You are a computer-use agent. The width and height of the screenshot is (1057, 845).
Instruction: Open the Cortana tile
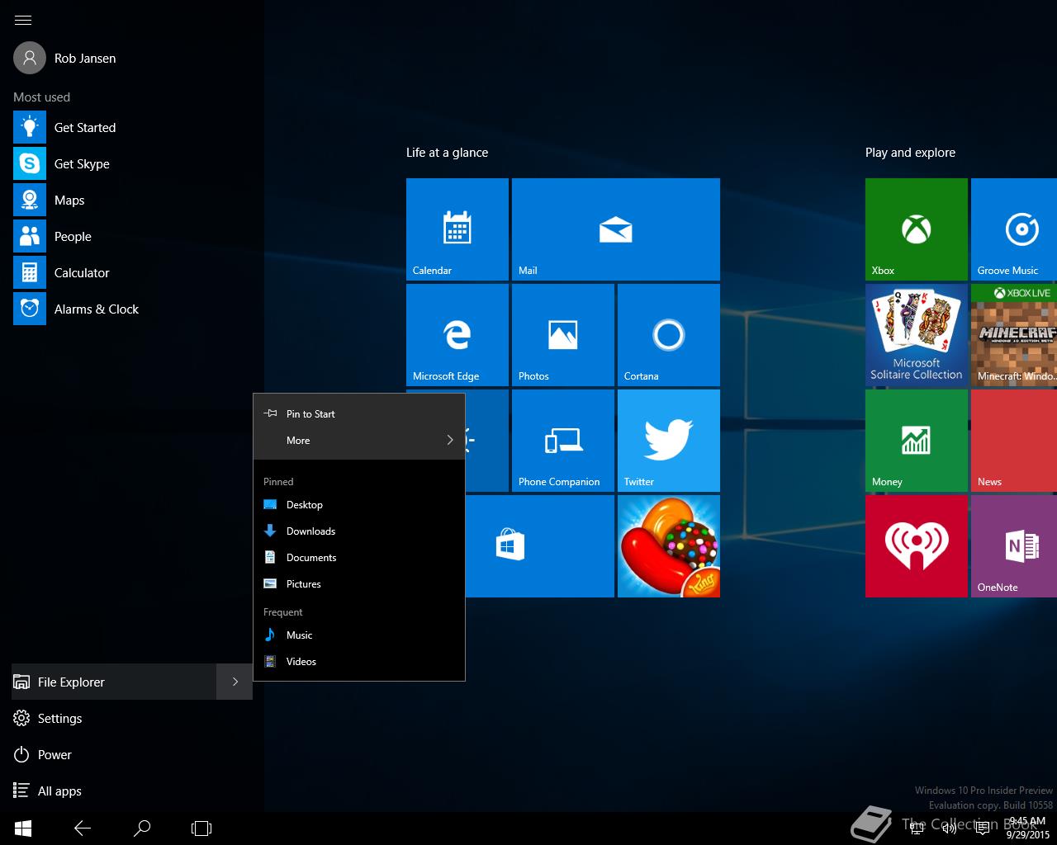669,335
